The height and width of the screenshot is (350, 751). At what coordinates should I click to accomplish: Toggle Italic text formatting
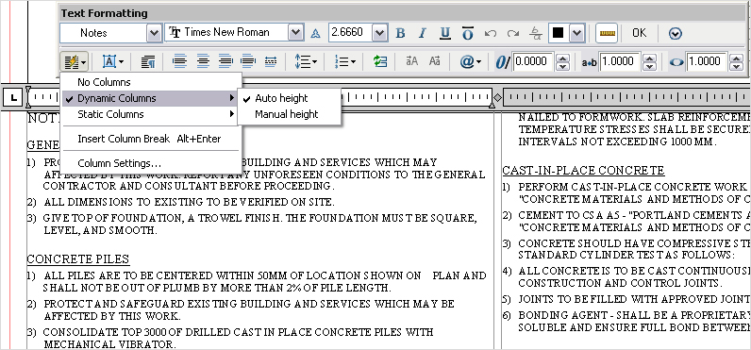(422, 33)
